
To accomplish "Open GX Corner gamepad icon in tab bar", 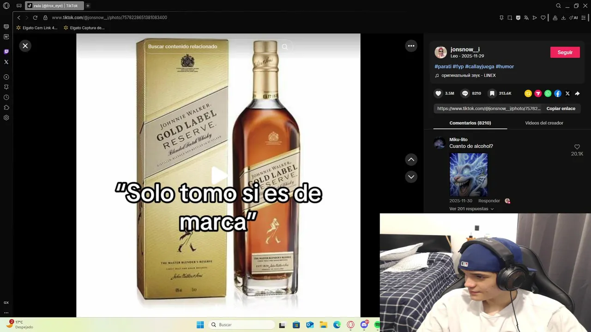I will (x=19, y=6).
